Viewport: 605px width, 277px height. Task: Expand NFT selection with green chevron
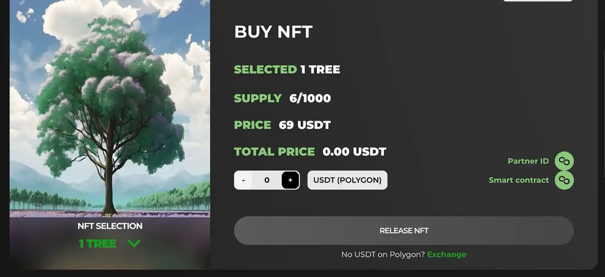coord(134,243)
